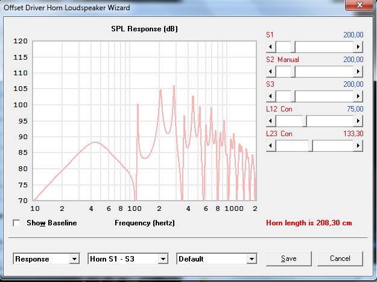Increase L12 Con with right arrow

tap(358, 121)
